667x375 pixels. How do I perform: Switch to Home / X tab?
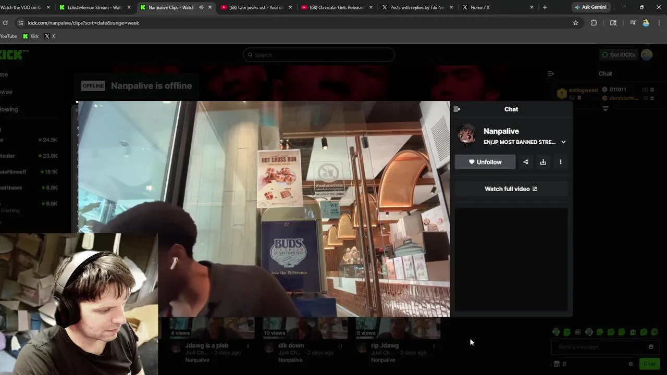(498, 7)
